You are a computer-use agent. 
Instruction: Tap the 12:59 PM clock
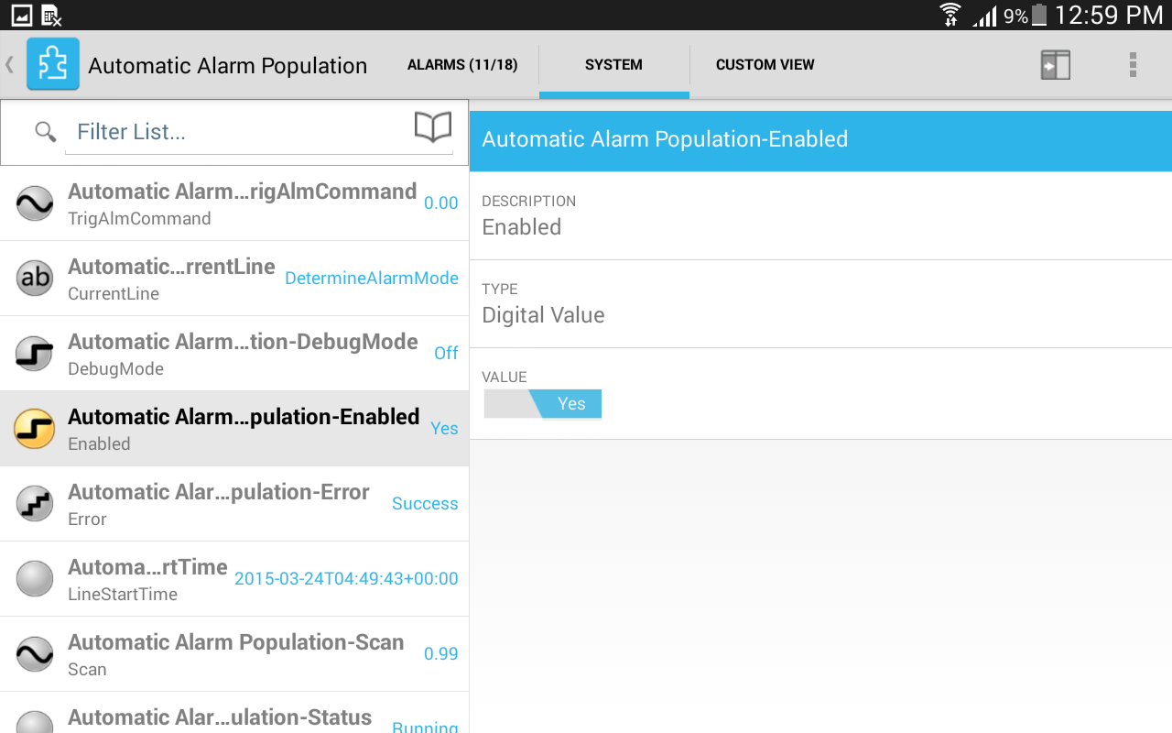pyautogui.click(x=1109, y=15)
